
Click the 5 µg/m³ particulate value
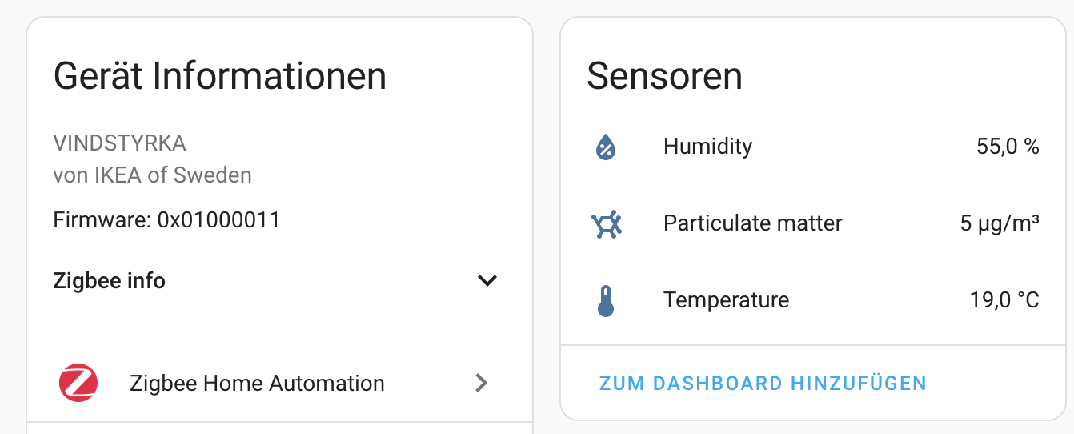(999, 223)
